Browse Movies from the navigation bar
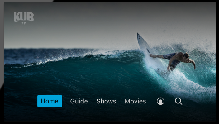This screenshot has height=124, width=219. click(x=135, y=101)
